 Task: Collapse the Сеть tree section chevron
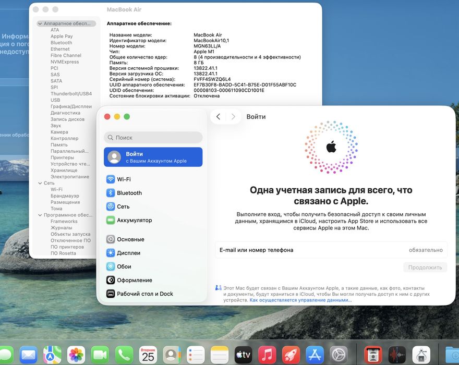coord(40,183)
